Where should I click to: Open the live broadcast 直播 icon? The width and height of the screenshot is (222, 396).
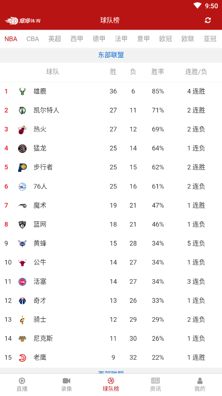tap(22, 381)
